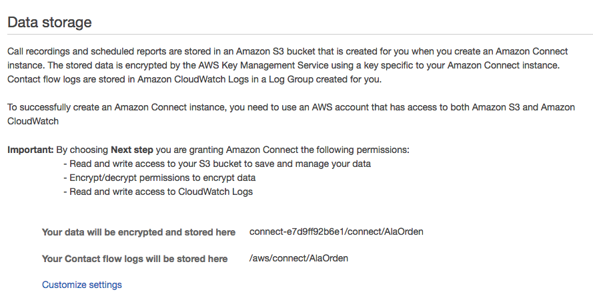The width and height of the screenshot is (593, 294).
Task: Click the 'To successfully create' paragraph
Action: 200,107
